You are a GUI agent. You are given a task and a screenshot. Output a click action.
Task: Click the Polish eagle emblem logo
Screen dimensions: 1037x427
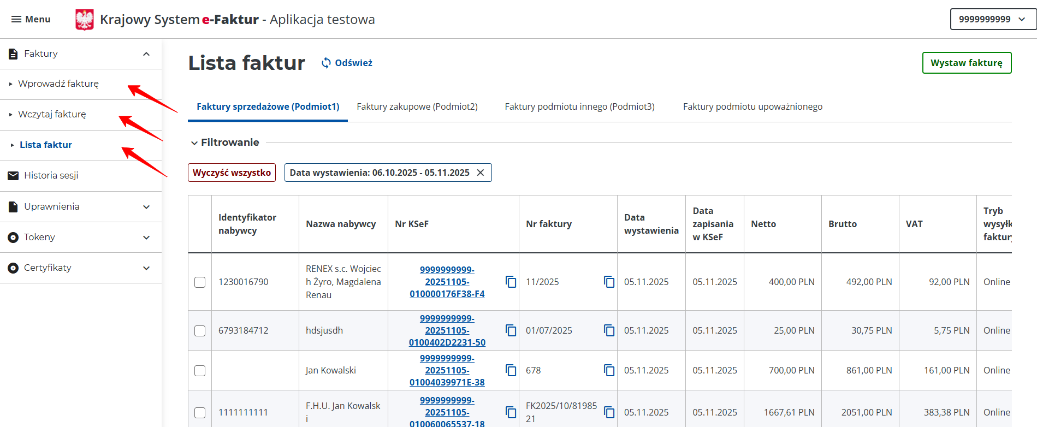[85, 20]
